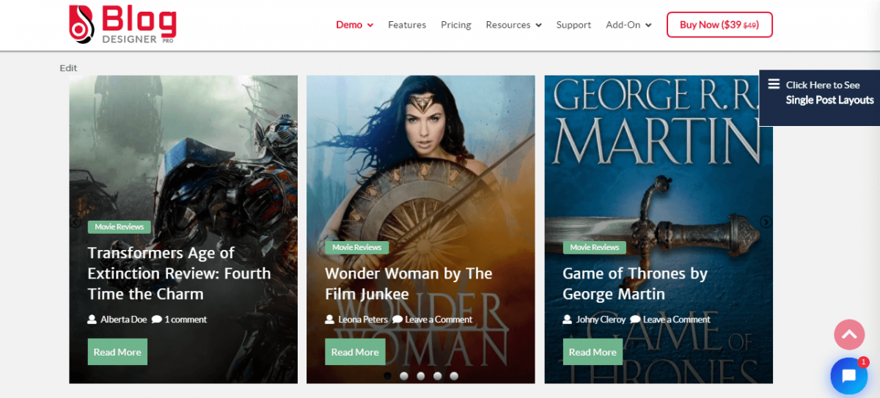Image resolution: width=880 pixels, height=398 pixels.
Task: Select the last carousel pagination dot
Action: (454, 376)
